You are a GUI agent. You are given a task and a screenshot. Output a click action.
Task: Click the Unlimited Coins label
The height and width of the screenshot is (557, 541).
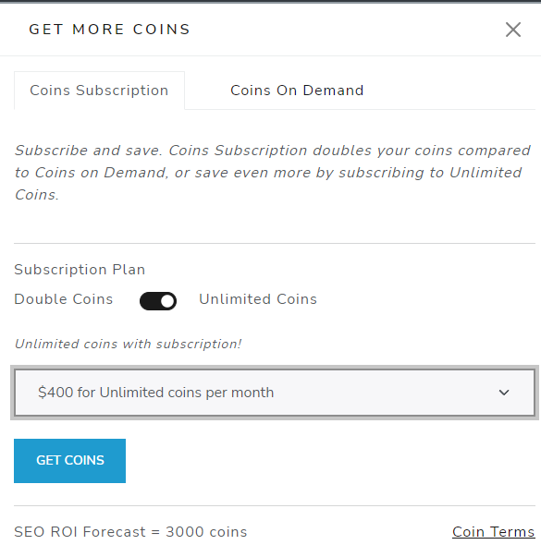tap(258, 299)
